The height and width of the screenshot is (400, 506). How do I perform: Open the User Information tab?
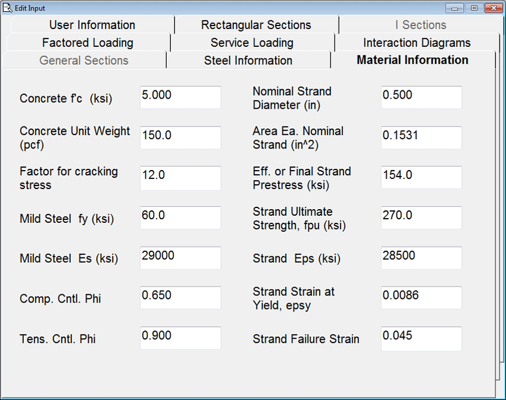[x=92, y=25]
